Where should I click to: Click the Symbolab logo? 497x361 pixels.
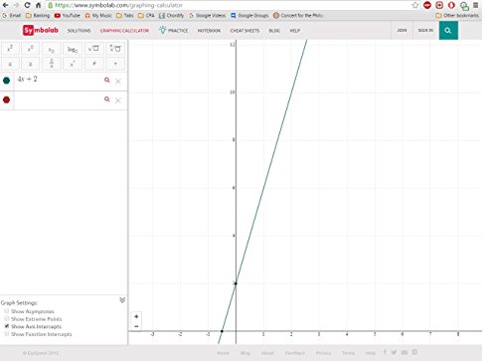click(x=41, y=30)
